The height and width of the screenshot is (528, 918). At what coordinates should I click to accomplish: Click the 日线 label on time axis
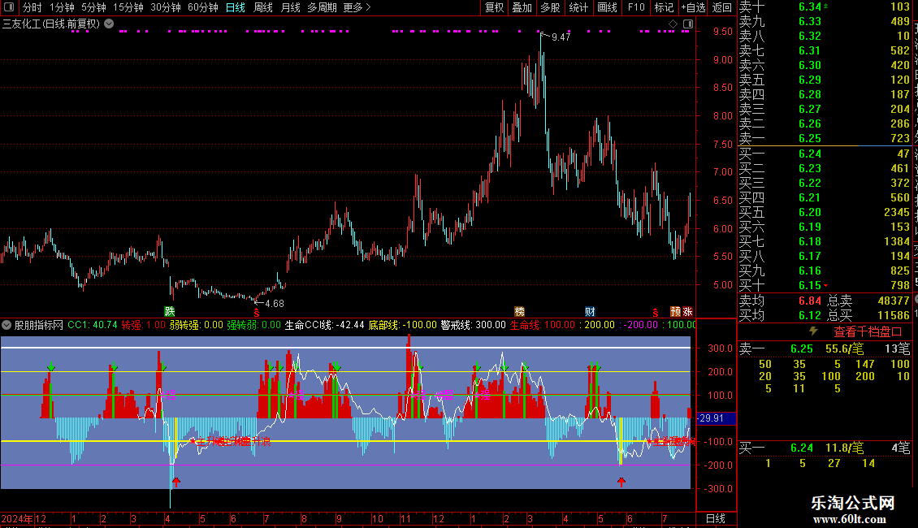tap(716, 518)
